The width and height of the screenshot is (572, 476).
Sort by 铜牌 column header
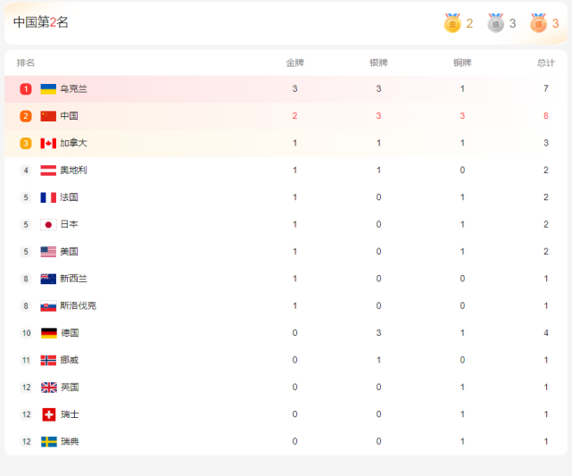pos(462,63)
